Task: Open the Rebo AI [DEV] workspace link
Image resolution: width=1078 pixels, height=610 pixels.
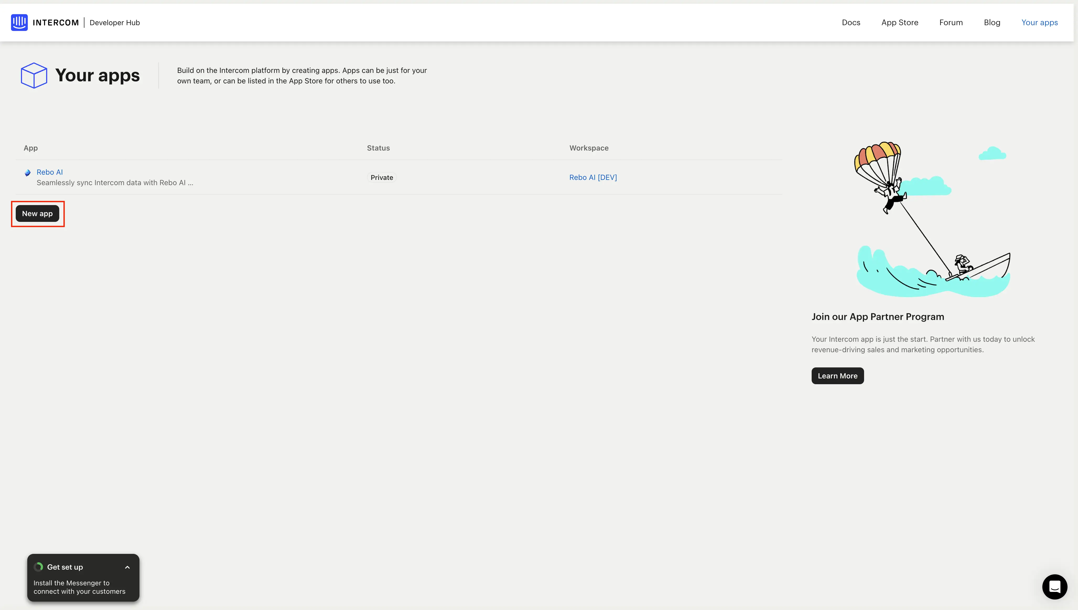Action: [592, 178]
